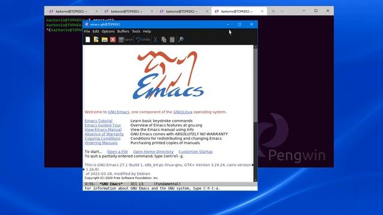Open the File menu in Emacs
383x215 pixels.
[x=87, y=32]
